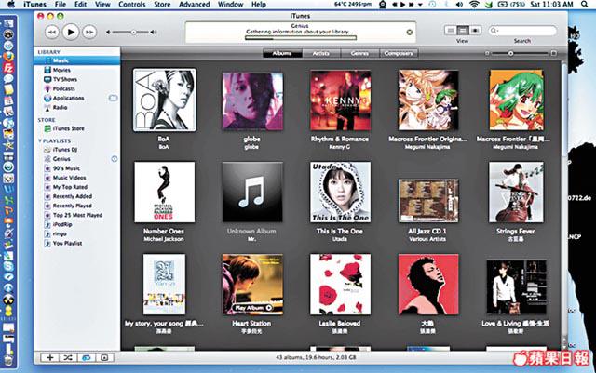
Task: Show or hide the artwork viewer button
Action: pyautogui.click(x=104, y=357)
